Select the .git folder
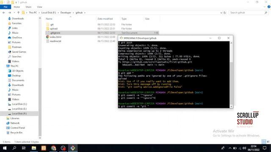Viewport: 271px width, 152px height. (x=52, y=24)
